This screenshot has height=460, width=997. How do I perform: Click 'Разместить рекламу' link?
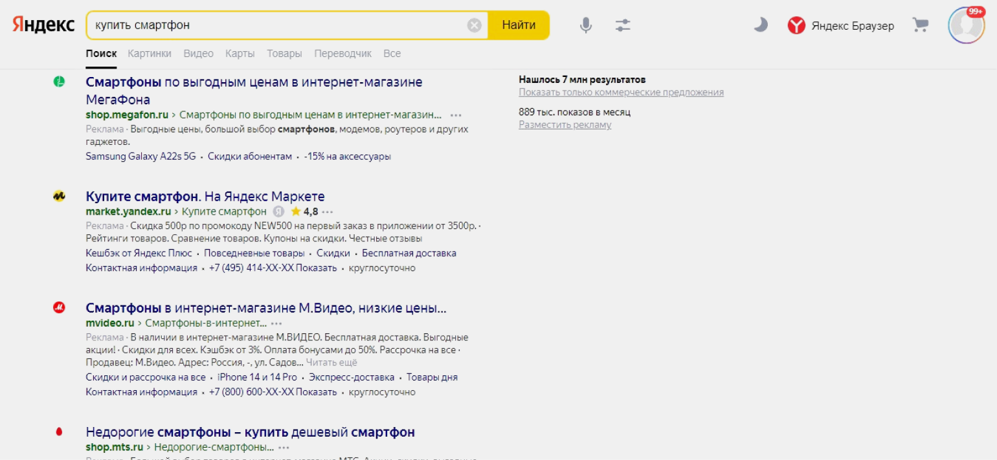[565, 125]
